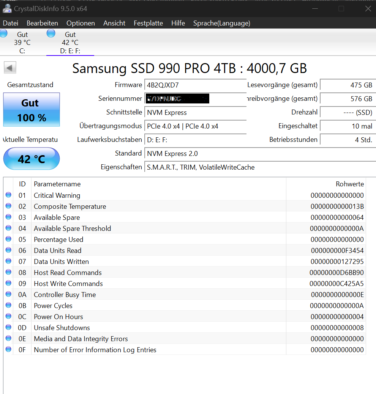
Task: Click the Laufwerksbuchstaben field D: E: F:
Action: [195, 140]
